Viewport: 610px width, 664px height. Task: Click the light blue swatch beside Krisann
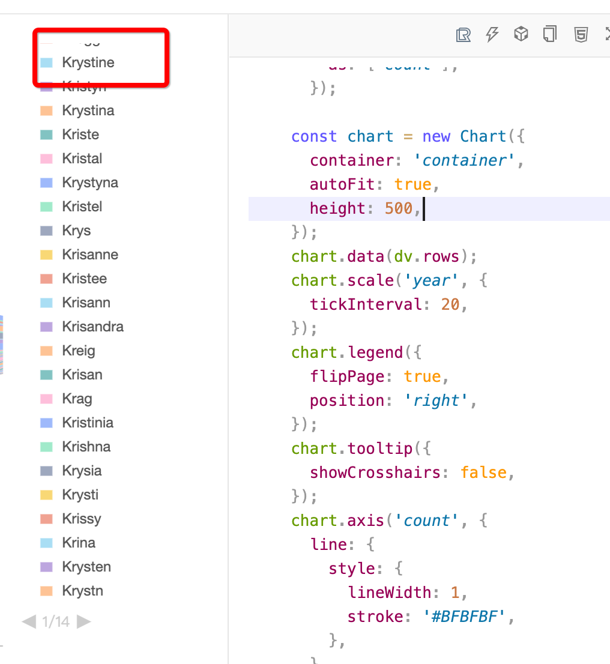pos(46,303)
